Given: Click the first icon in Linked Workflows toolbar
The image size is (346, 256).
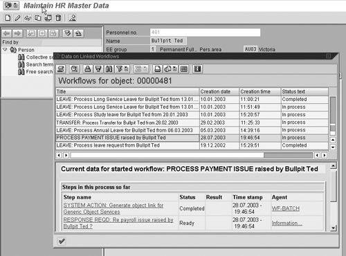Looking at the screenshot, I should pos(61,69).
